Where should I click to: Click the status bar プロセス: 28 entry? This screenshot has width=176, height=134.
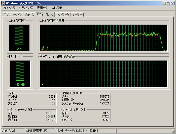coord(13,131)
